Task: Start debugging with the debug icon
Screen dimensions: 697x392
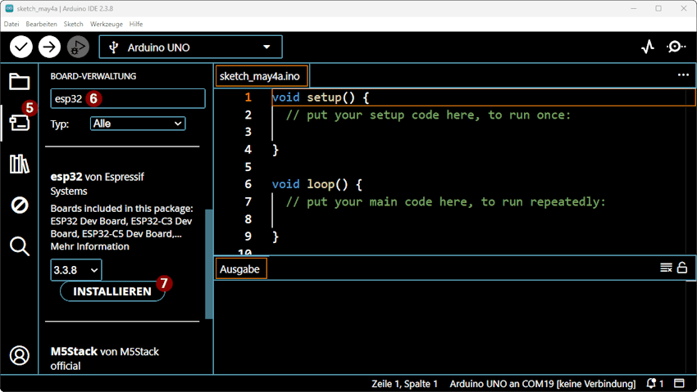Action: click(x=78, y=47)
